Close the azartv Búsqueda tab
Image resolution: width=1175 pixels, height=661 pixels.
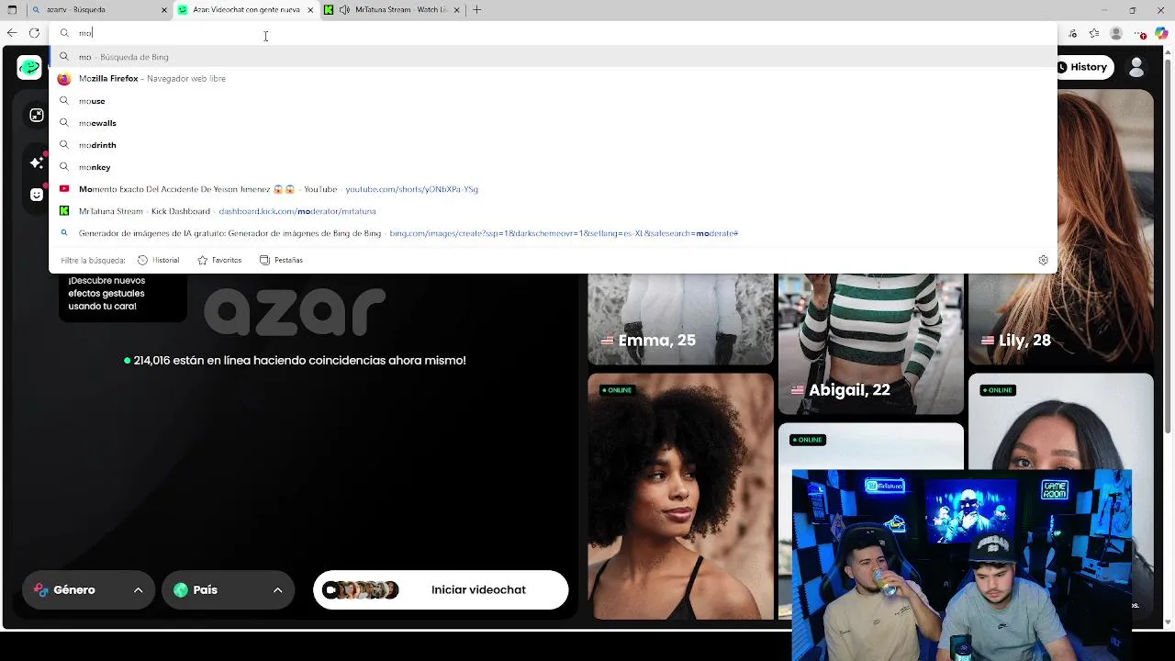coord(164,10)
